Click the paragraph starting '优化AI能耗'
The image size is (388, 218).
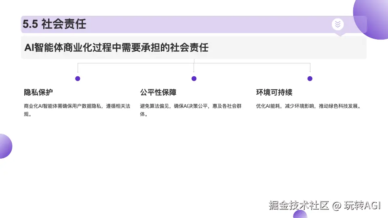(309, 106)
